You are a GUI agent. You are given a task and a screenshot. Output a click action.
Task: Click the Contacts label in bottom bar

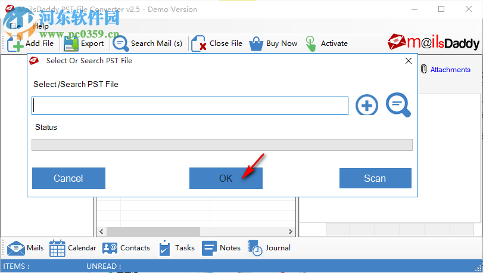[135, 248]
